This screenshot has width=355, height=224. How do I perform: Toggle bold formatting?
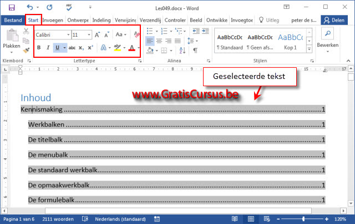point(39,48)
